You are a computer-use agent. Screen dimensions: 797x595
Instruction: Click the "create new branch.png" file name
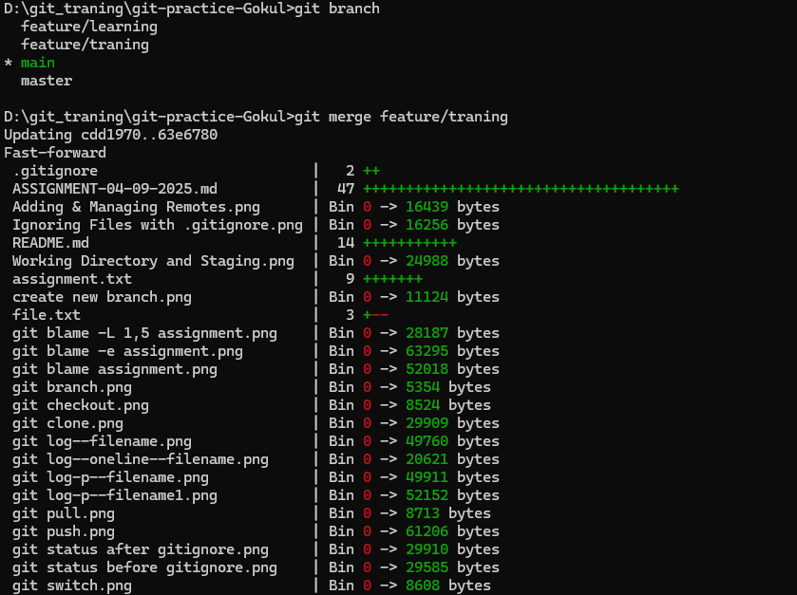click(x=102, y=297)
